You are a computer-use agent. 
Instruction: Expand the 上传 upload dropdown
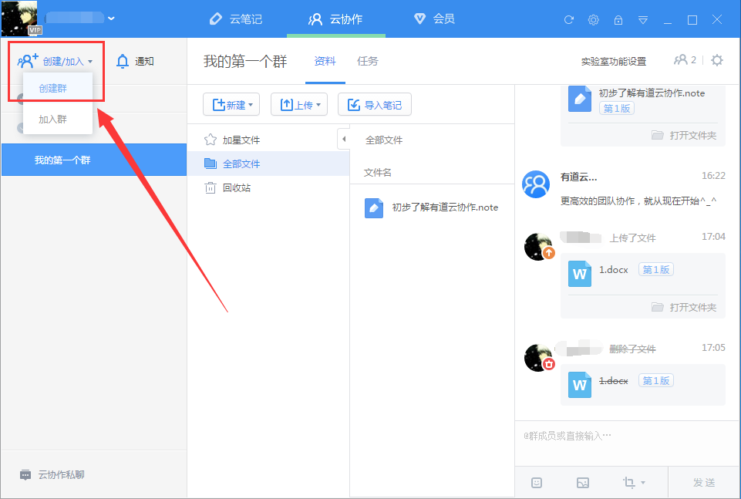tap(299, 103)
